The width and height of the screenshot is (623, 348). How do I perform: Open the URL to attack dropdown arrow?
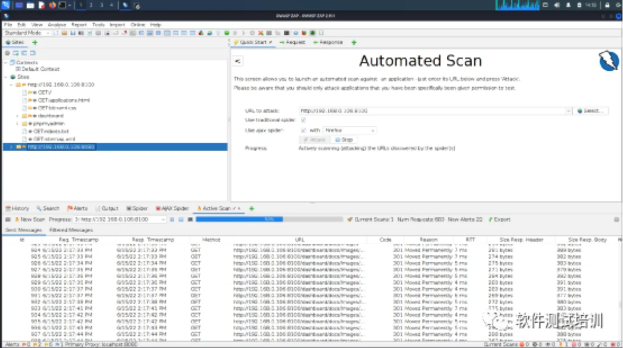tap(569, 111)
